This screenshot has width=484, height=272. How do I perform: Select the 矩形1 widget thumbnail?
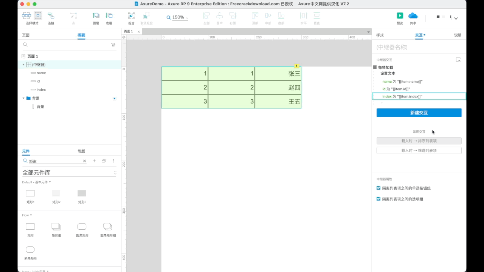pyautogui.click(x=30, y=193)
